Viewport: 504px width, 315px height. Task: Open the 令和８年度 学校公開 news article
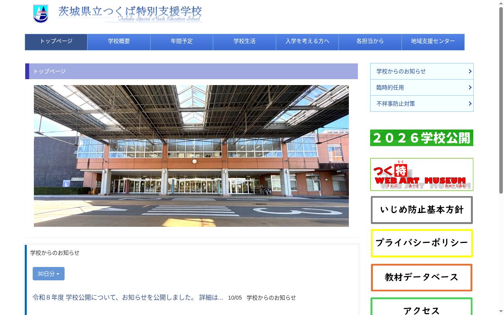point(128,297)
